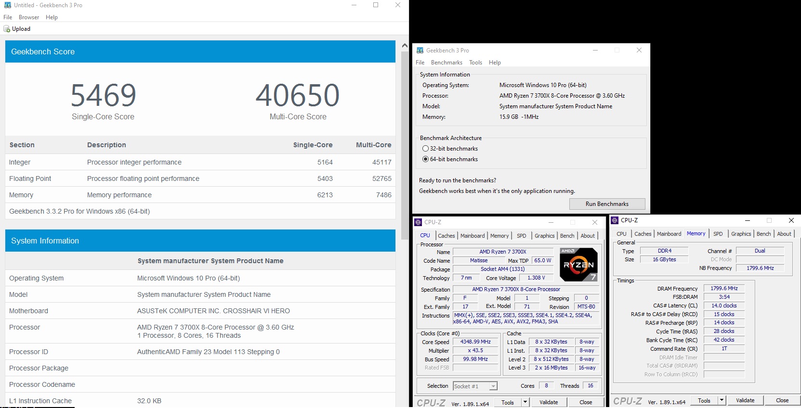Viewport: 801px width, 408px height.
Task: Switch to Bench tab in left CPU-Z
Action: point(567,236)
